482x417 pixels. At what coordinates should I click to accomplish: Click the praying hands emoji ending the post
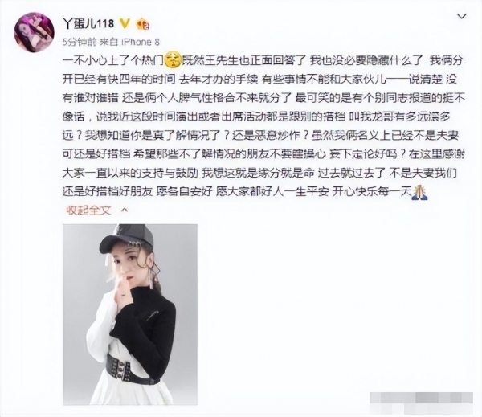[x=419, y=192]
